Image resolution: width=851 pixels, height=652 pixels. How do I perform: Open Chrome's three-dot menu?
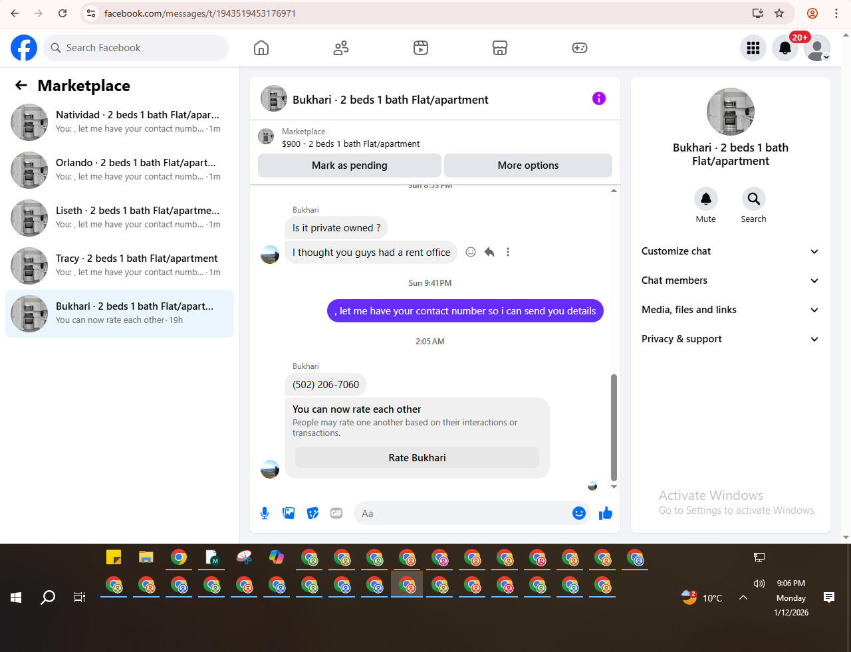836,13
